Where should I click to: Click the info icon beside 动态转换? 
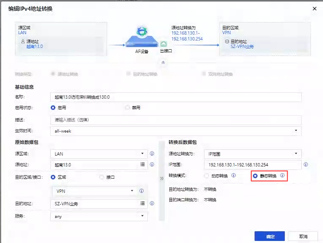pos(233,176)
